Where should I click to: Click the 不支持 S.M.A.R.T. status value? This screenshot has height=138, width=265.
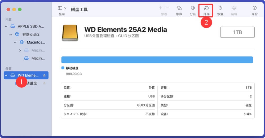point(150,114)
